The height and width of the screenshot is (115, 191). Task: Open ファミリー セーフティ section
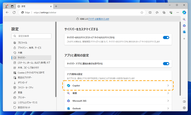(x=31, y=87)
